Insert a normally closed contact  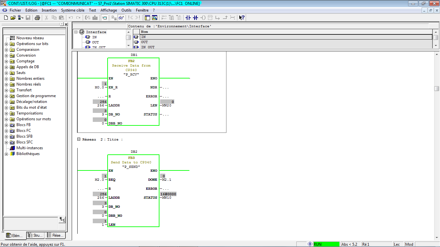(195, 18)
